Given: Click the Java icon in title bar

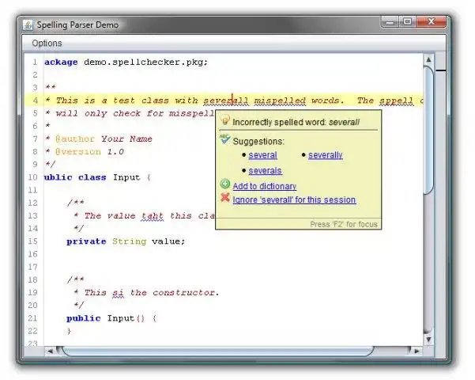Looking at the screenshot, I should tap(28, 25).
